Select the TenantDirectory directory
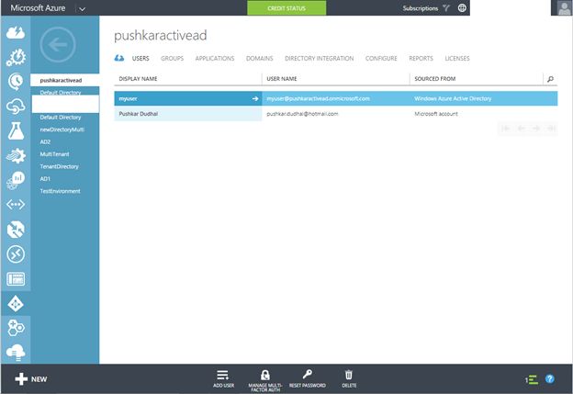The height and width of the screenshot is (394, 573). coord(59,166)
